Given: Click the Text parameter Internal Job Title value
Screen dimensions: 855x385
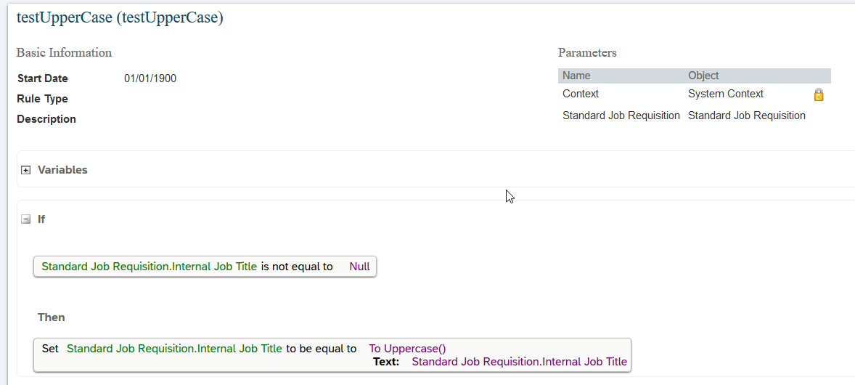Looking at the screenshot, I should click(520, 362).
